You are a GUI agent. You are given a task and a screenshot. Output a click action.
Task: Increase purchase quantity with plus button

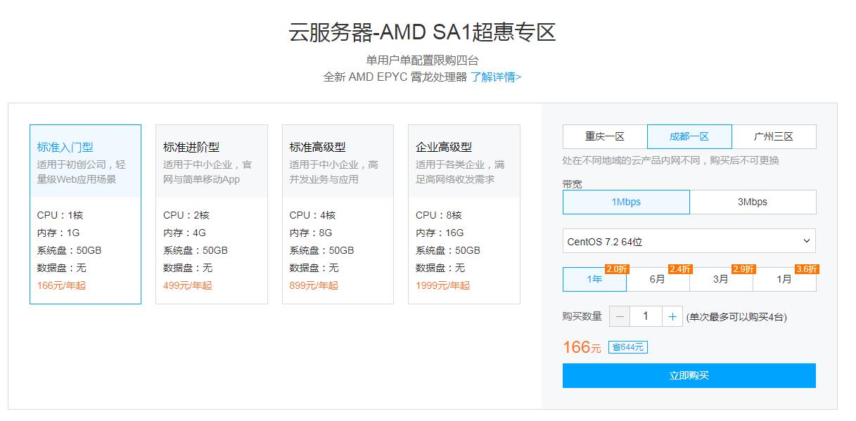pos(672,317)
